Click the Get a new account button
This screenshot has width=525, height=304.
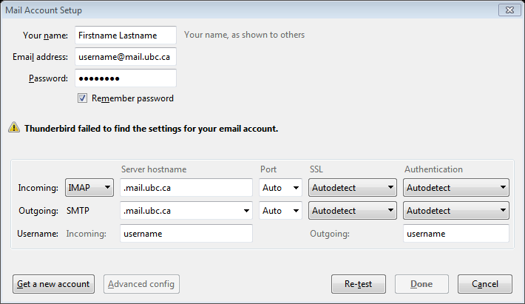click(x=52, y=283)
